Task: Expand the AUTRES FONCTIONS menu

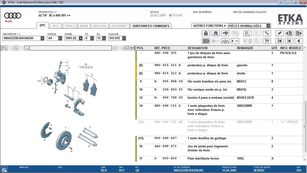Action: click(x=210, y=26)
